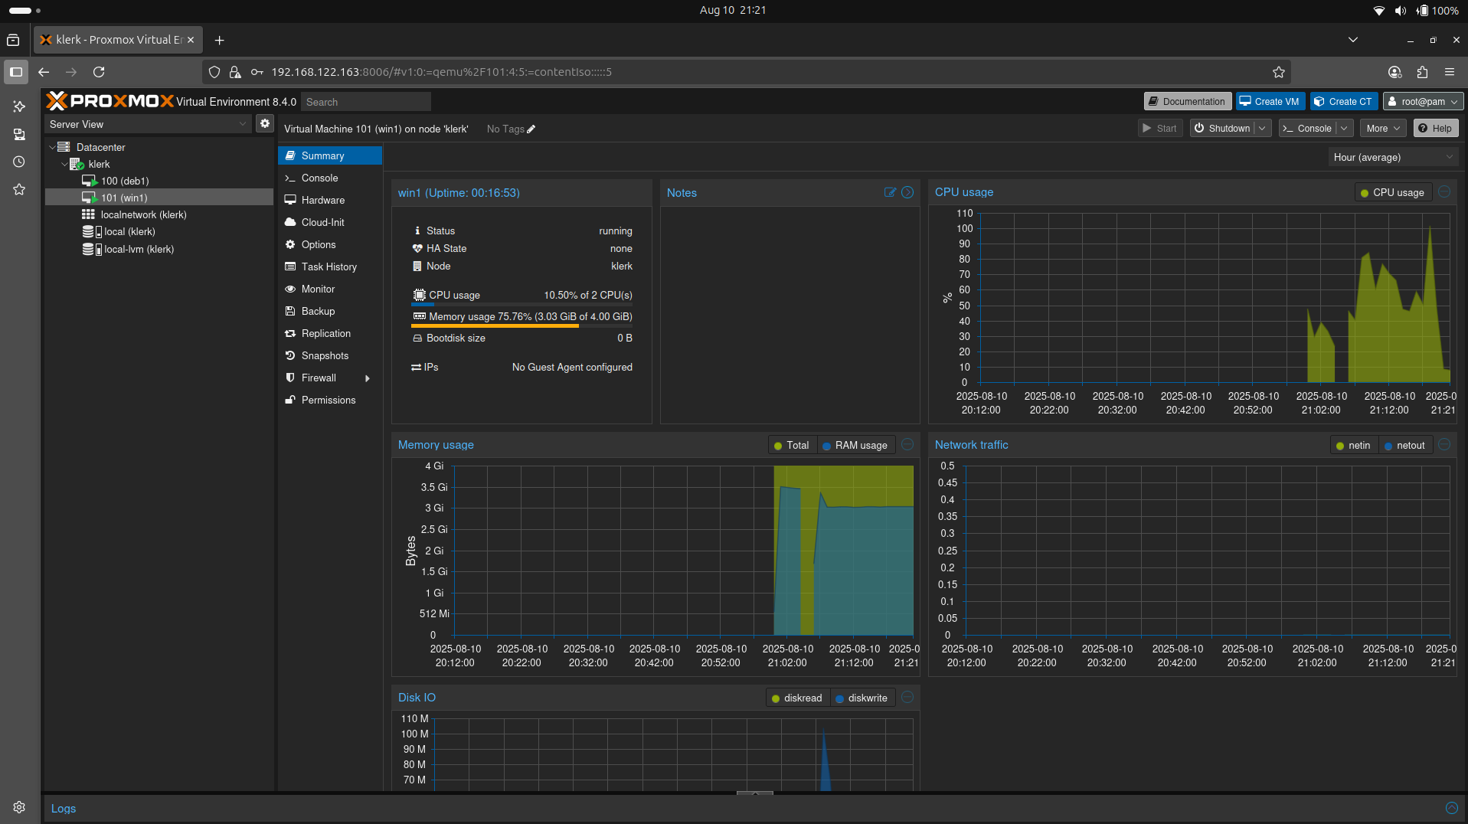Toggle the netout series in Network traffic
Screen dimensions: 1468x824
[1405, 445]
